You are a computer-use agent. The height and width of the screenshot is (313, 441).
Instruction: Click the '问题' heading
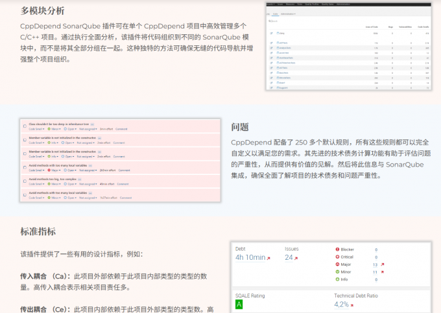click(x=240, y=127)
